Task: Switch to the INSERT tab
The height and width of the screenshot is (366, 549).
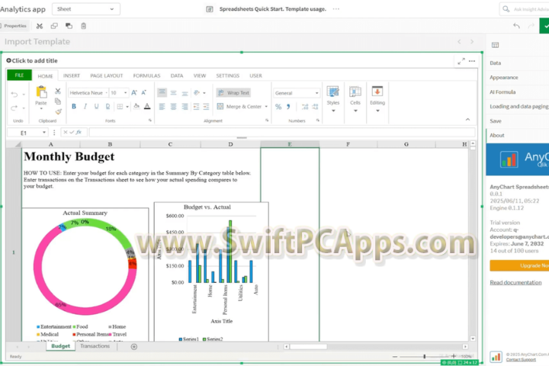Action: (x=72, y=75)
